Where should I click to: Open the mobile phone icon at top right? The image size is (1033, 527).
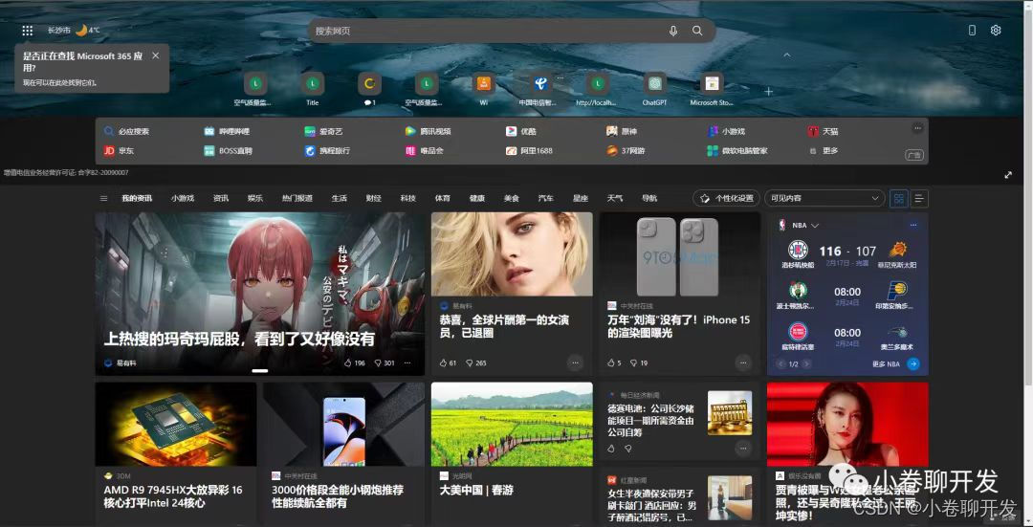pos(972,31)
